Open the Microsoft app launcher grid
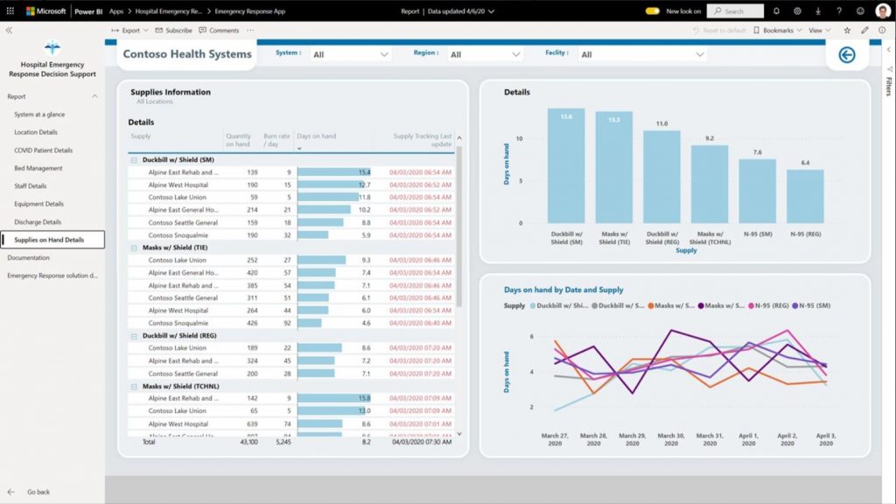The height and width of the screenshot is (504, 896). point(10,10)
